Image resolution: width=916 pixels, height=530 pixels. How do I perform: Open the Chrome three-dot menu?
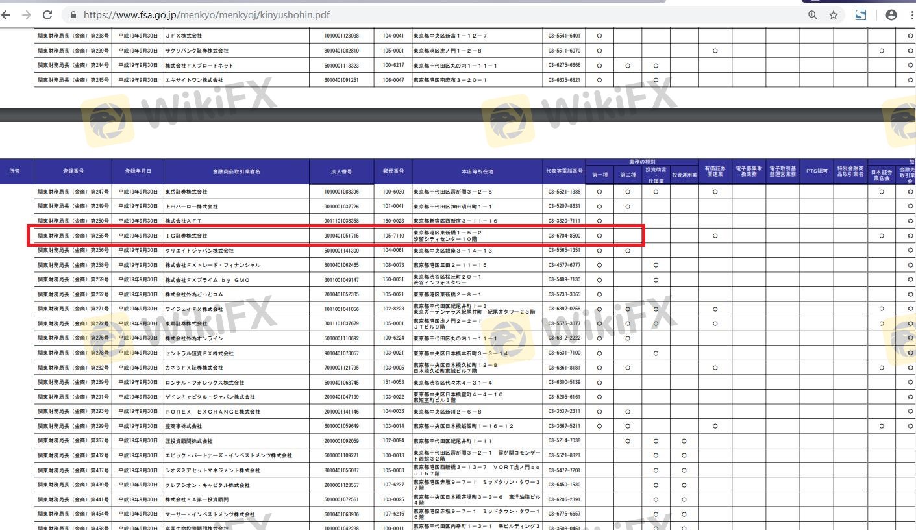(x=910, y=14)
